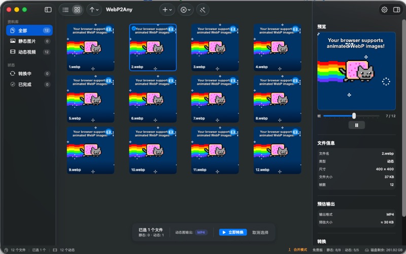
Task: Pause the animation preview
Action: [x=357, y=125]
